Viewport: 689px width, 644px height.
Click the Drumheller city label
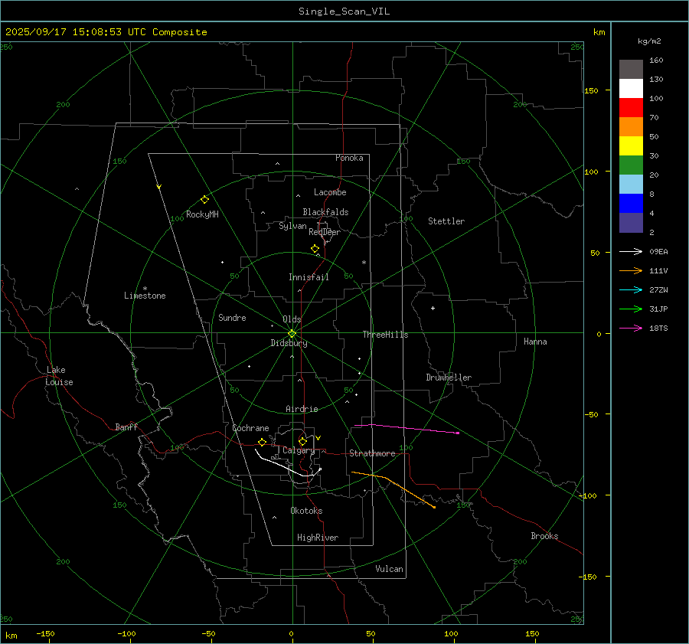click(x=449, y=378)
